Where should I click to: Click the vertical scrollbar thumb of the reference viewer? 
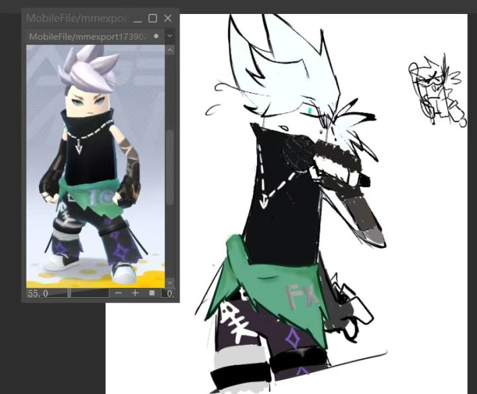point(170,167)
